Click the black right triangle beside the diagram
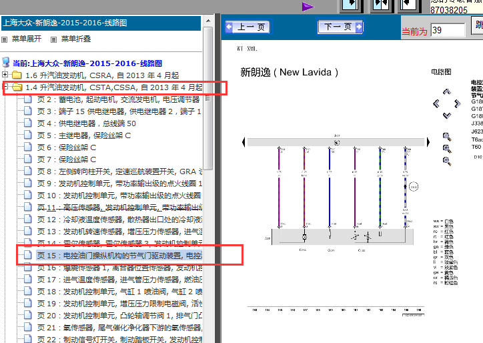Viewport: 483px width, 343px height. [x=428, y=142]
